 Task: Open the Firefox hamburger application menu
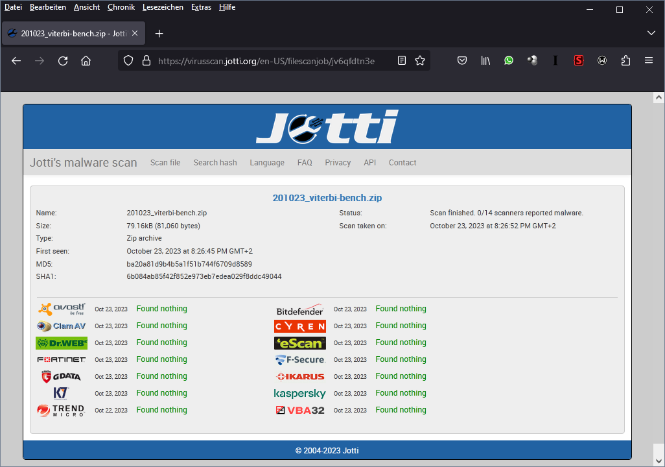point(648,61)
